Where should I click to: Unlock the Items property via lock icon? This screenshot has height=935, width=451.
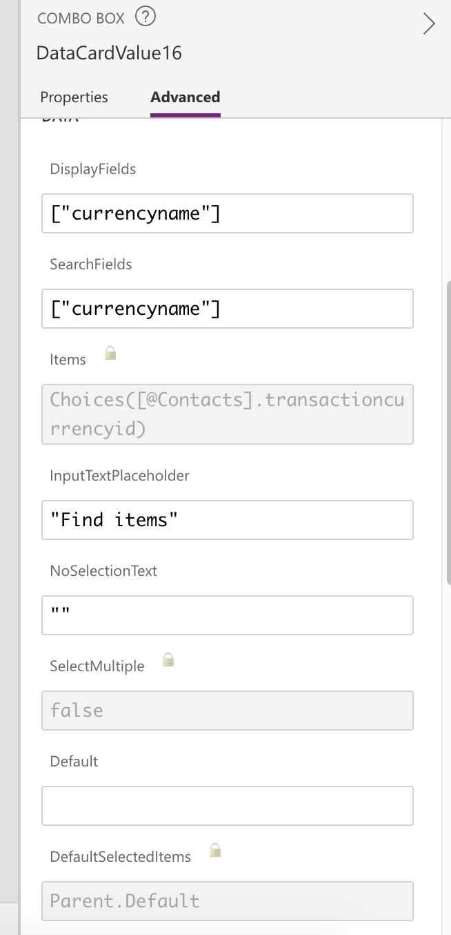110,354
